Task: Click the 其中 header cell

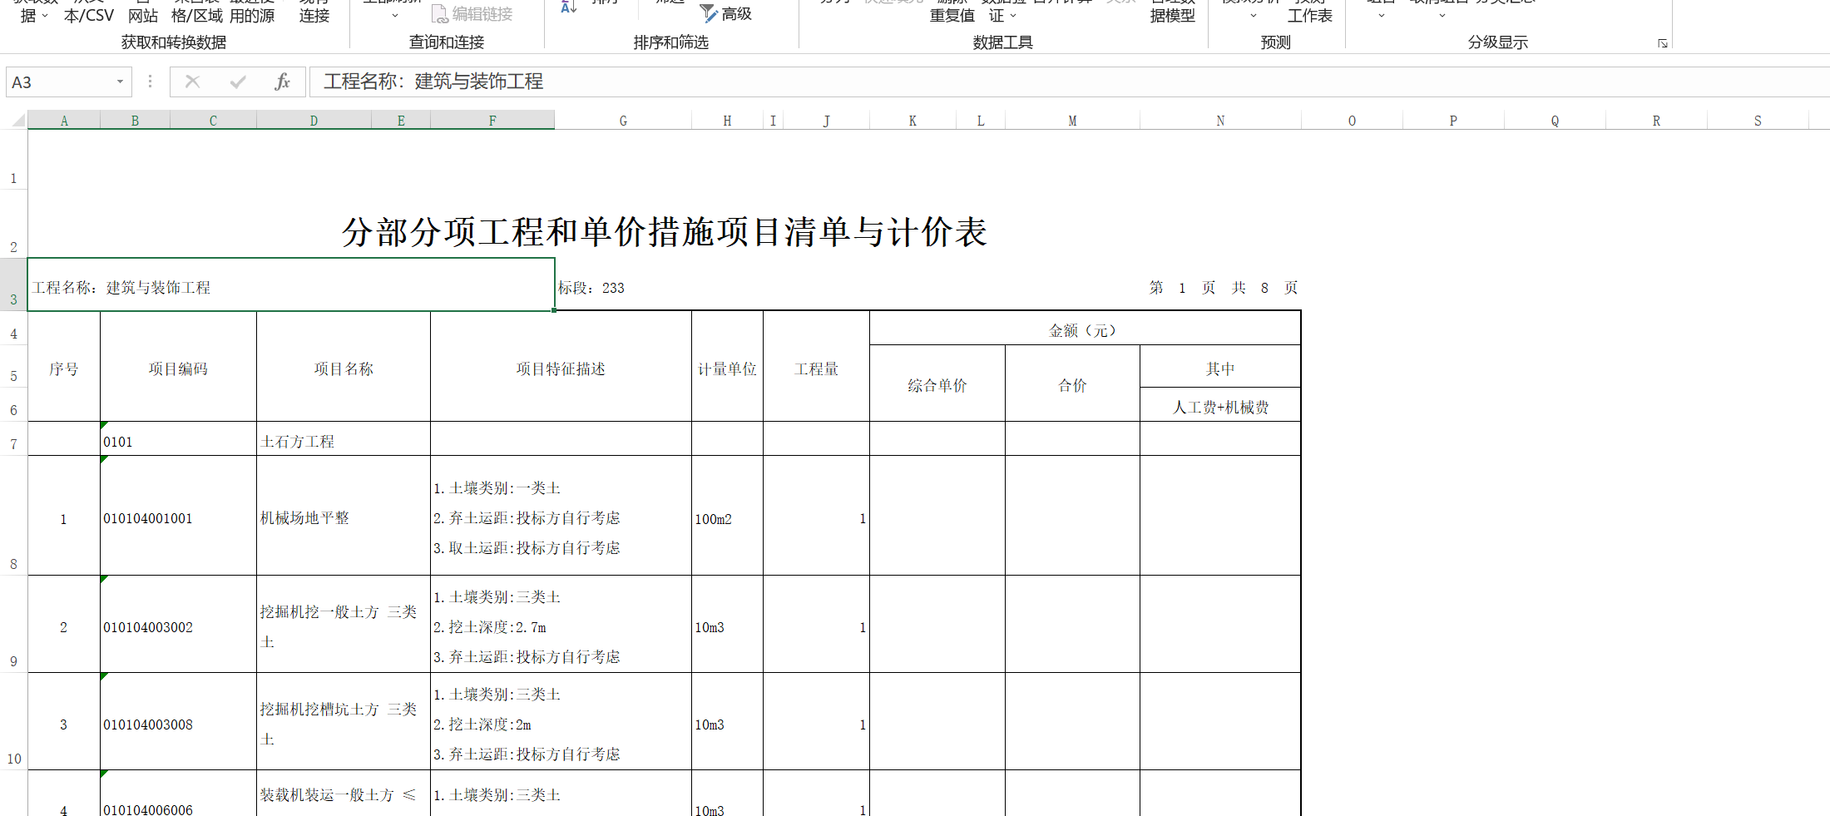Action: tap(1220, 368)
